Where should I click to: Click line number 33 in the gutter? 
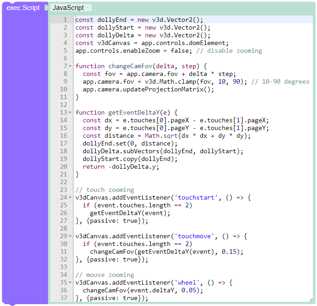[64, 267]
